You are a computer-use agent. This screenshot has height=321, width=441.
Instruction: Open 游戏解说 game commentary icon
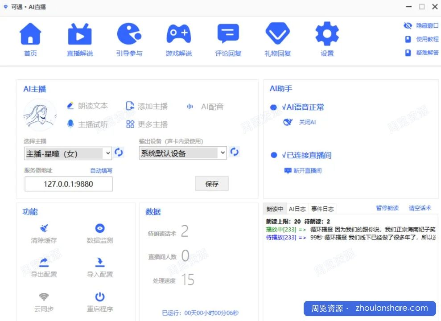[179, 34]
